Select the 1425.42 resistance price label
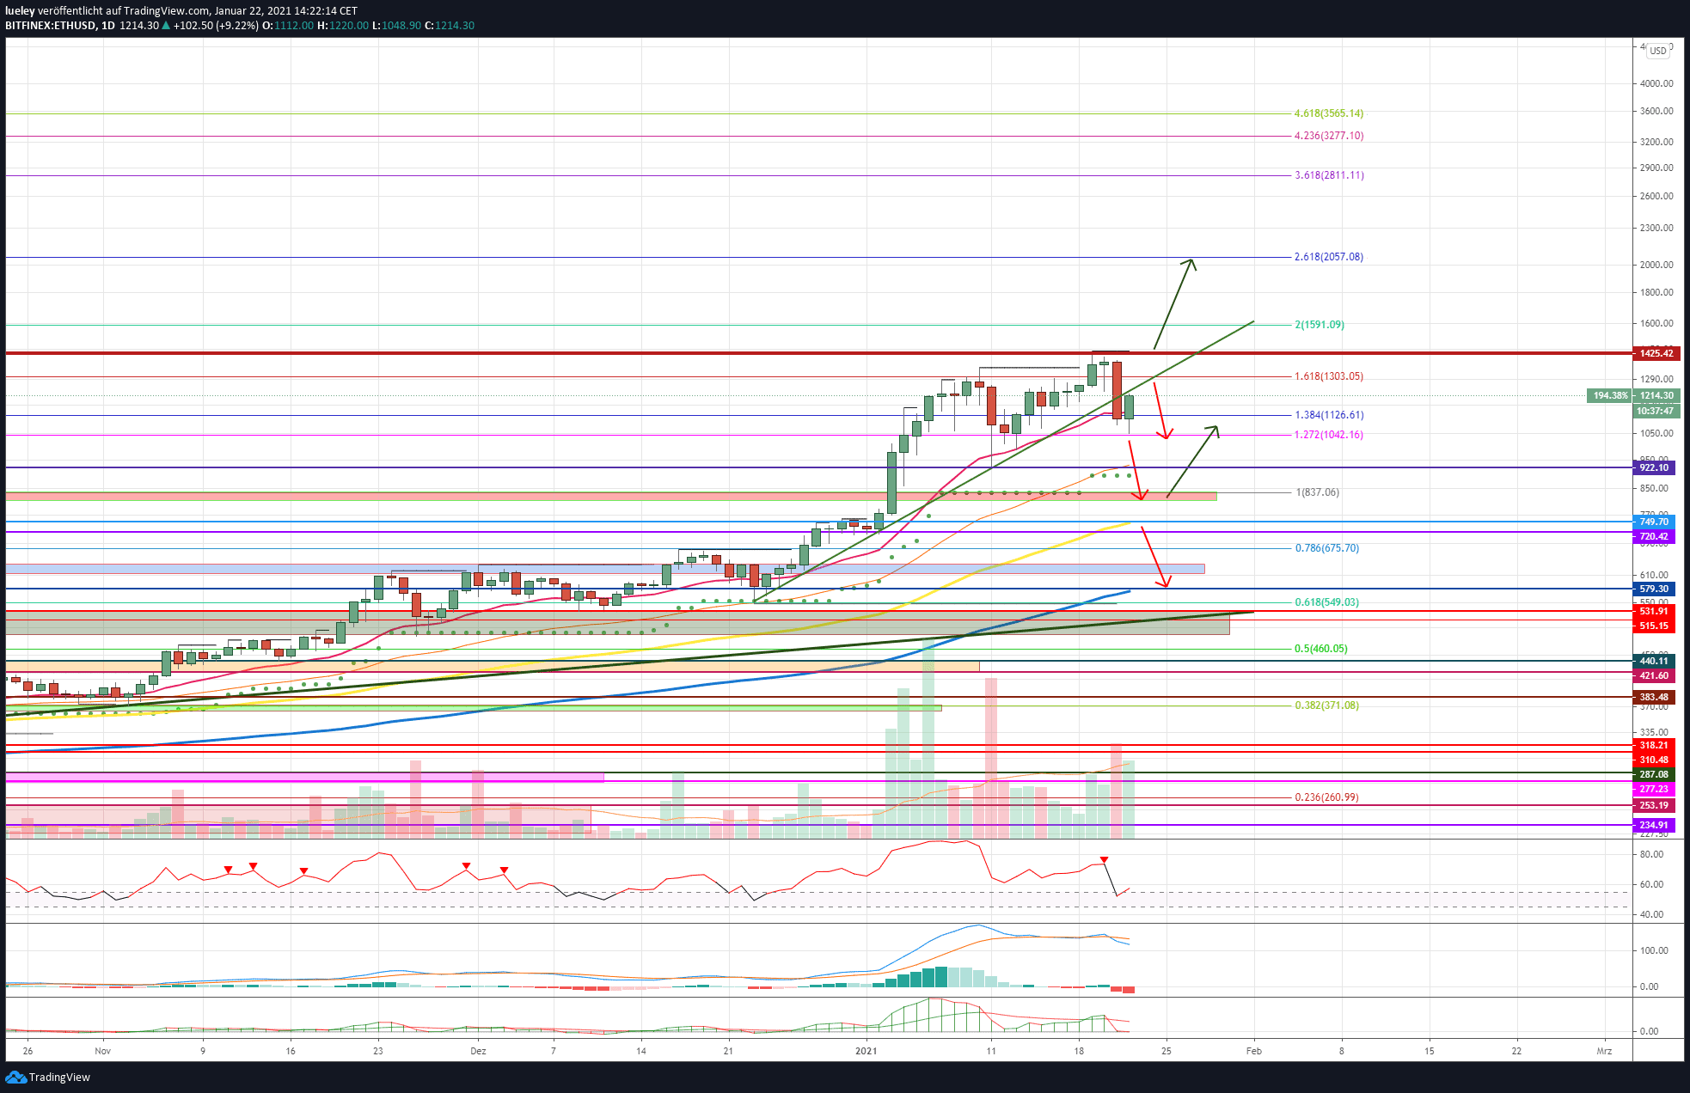Image resolution: width=1690 pixels, height=1093 pixels. (1656, 353)
